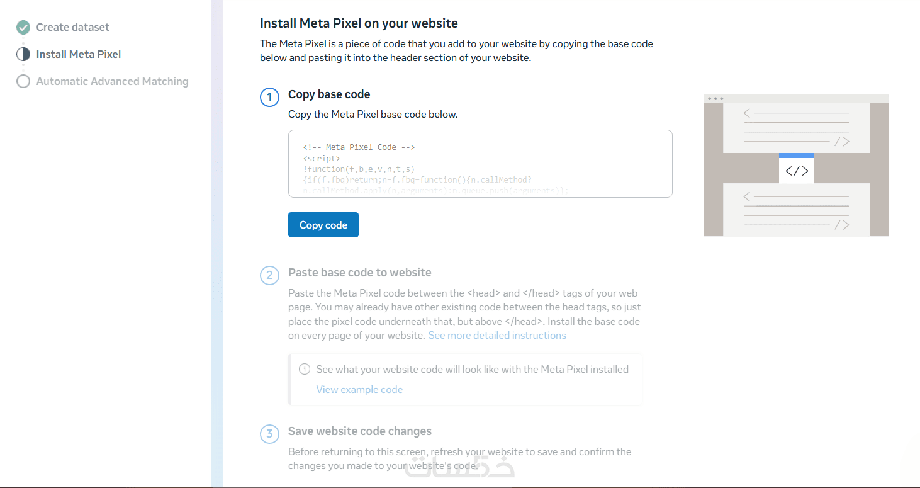Screen dimensions: 920x488
Task: Click the step 2 circle number icon
Action: point(269,276)
